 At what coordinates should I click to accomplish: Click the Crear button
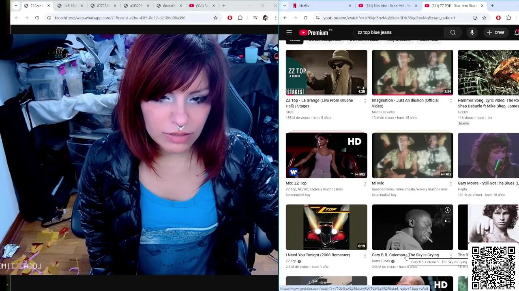tap(495, 32)
